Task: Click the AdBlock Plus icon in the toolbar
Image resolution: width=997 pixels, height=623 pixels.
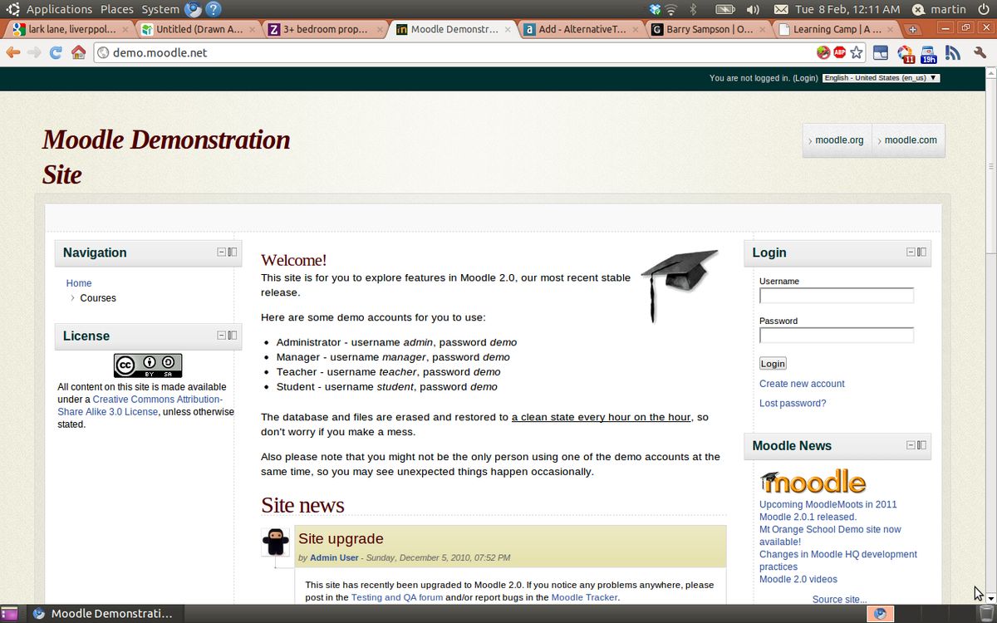Action: 840,52
